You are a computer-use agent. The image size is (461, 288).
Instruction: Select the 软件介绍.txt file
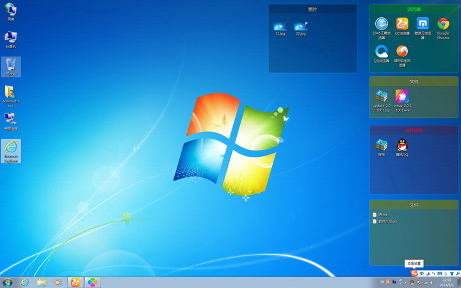(x=385, y=221)
